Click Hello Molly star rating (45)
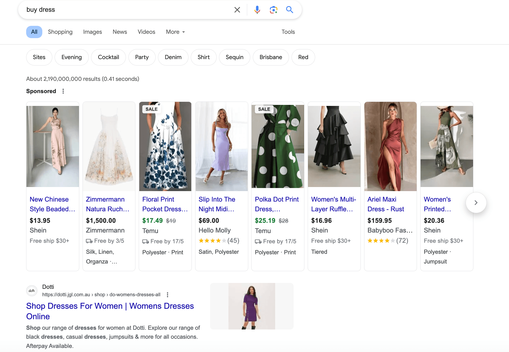 click(219, 240)
